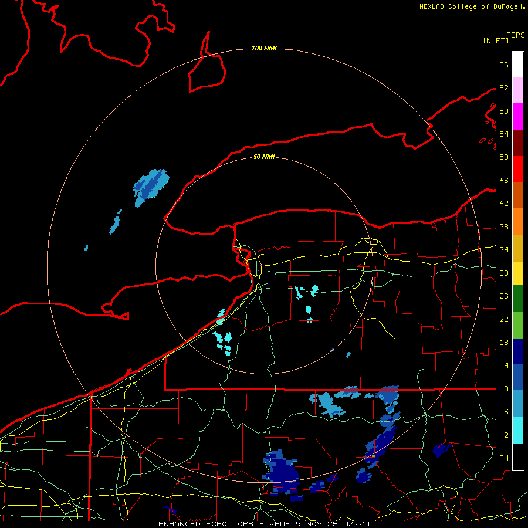Click the 22 value on the legend
This screenshot has height=528, width=528.
click(504, 319)
